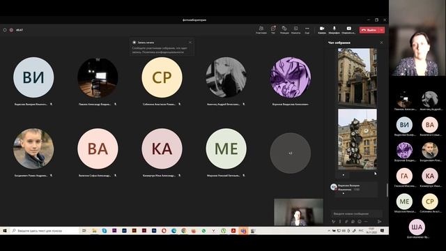
Task: Send the chat message with arrow icon
Action: click(379, 222)
